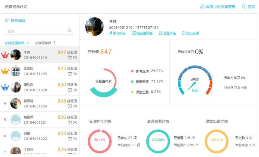Click the blue crown rank 3 icon
Viewport: 259px width, 157px height.
(5, 87)
